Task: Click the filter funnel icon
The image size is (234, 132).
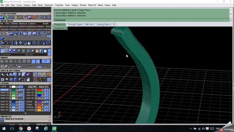Action: (19, 80)
